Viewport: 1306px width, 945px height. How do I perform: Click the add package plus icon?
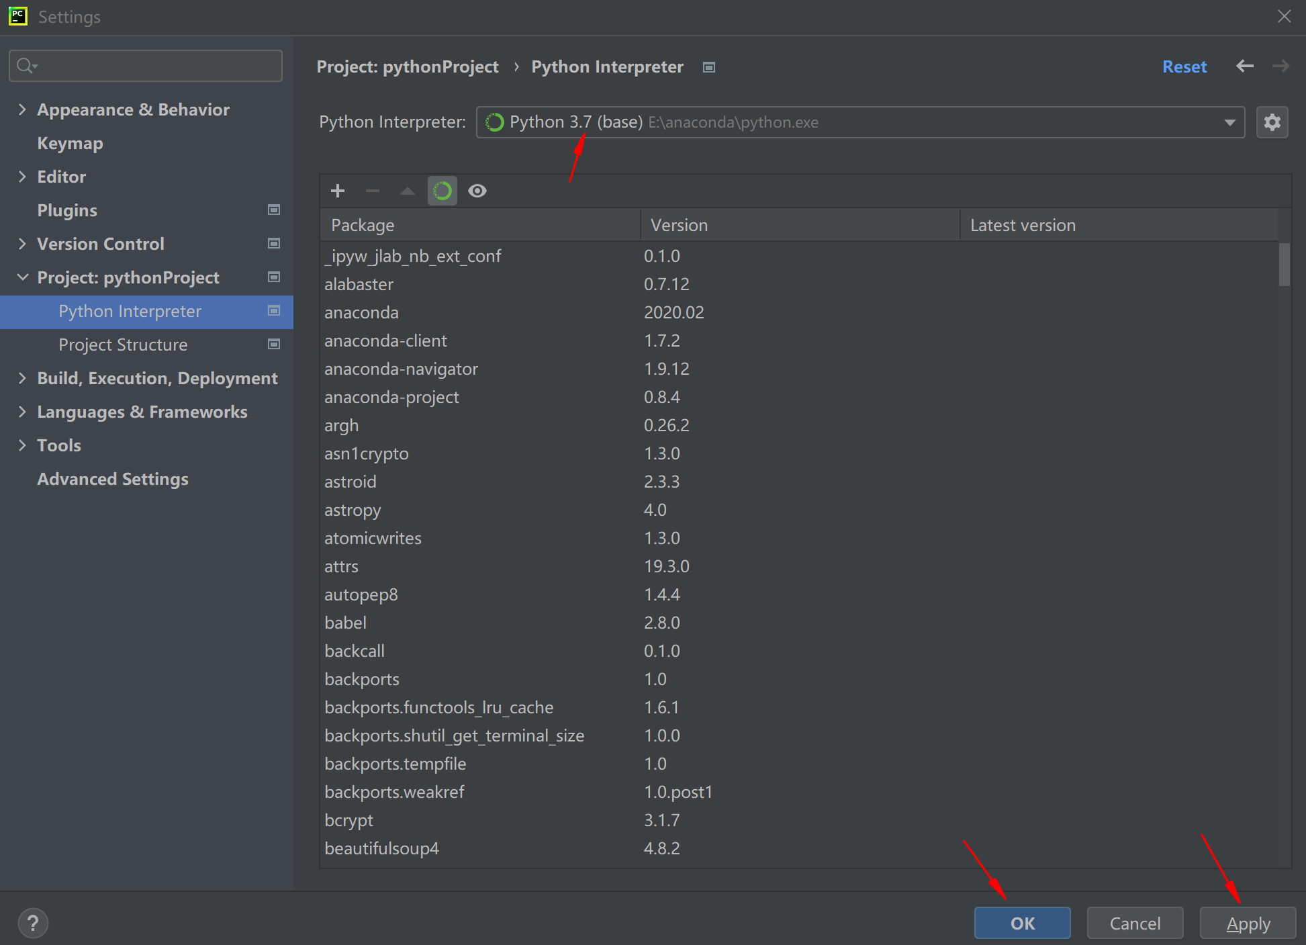338,191
